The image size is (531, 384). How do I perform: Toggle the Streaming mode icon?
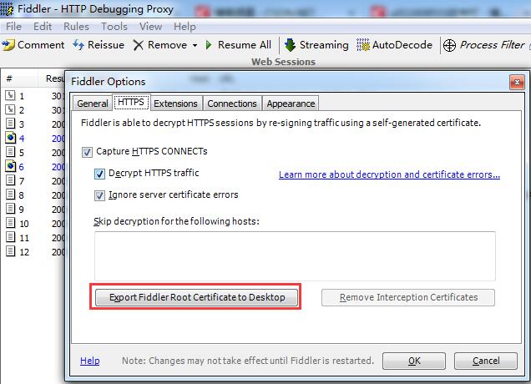(290, 45)
